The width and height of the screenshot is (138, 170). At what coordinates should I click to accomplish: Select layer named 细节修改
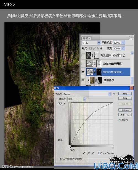click(109, 80)
